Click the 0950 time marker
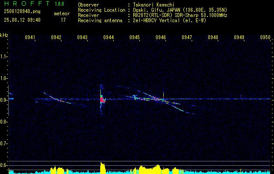The image size is (274, 174). click(265, 37)
